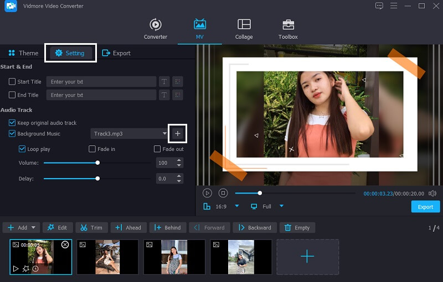Viewport: 443px width, 282px height.
Task: Click the stop button under the preview
Action: [223, 193]
